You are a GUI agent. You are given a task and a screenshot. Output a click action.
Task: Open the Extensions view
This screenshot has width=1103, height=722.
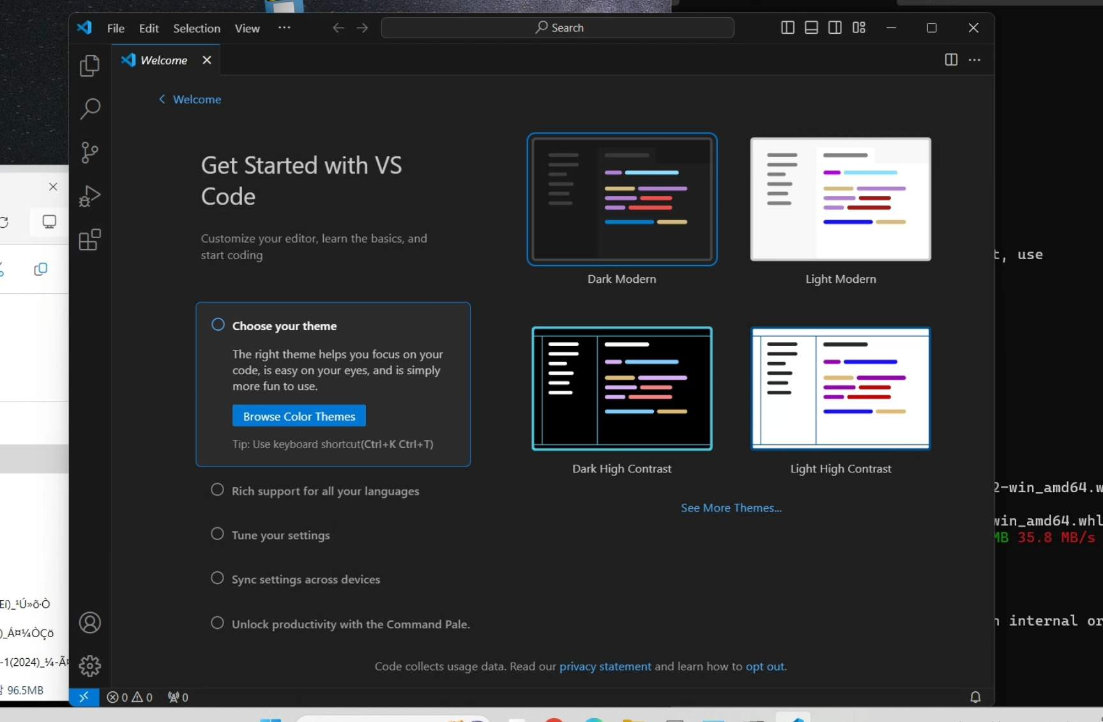coord(89,239)
